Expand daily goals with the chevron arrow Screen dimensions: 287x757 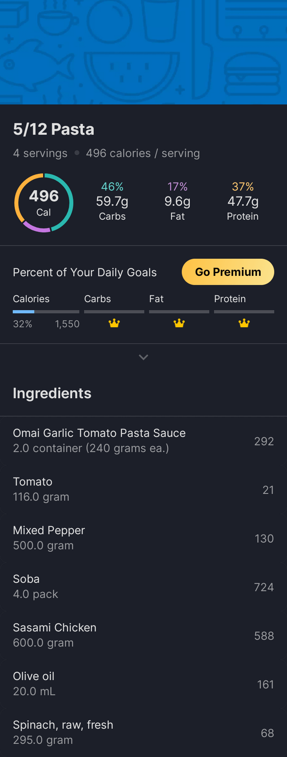point(143,357)
